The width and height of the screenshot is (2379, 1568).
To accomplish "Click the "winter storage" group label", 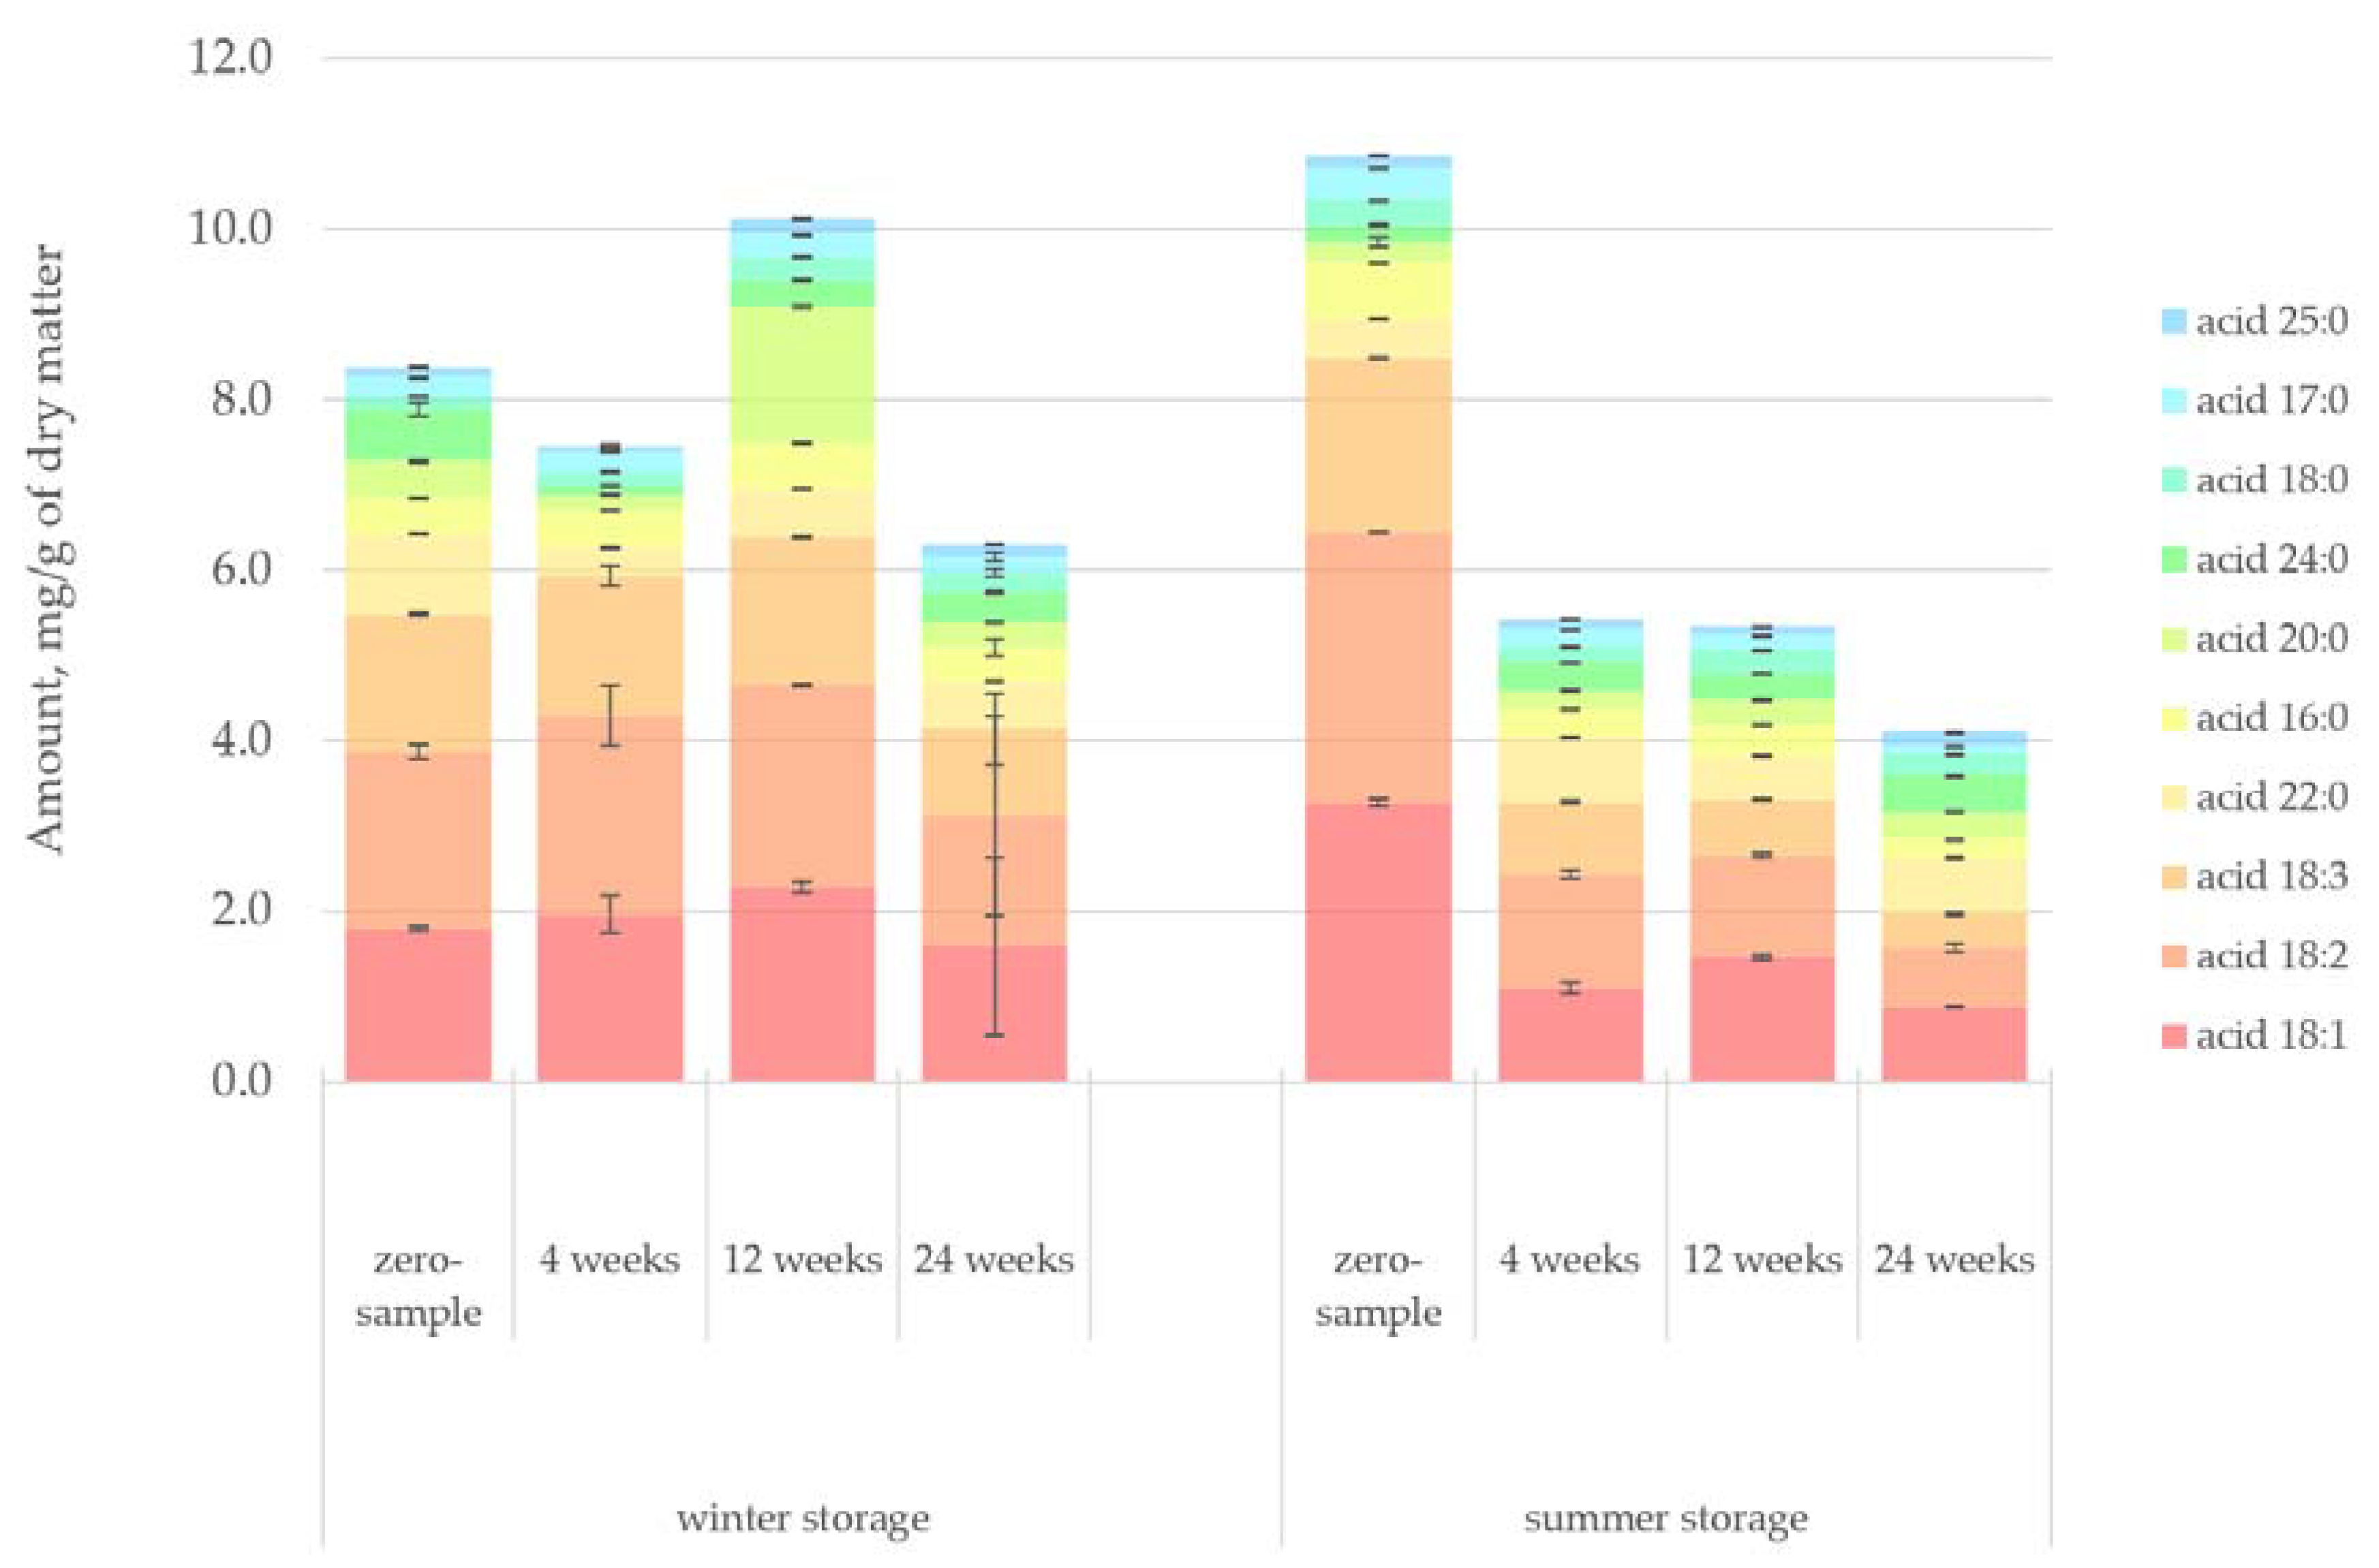I will click(803, 1518).
